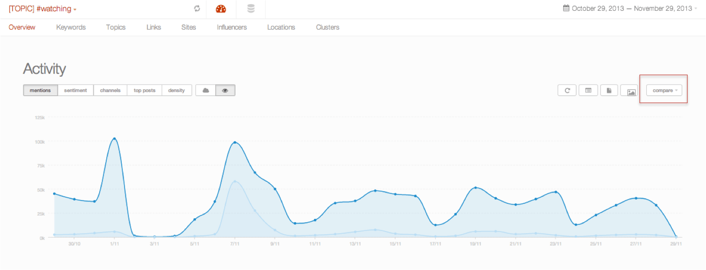This screenshot has height=270, width=706.
Task: Export chart as document file icon
Action: click(x=609, y=90)
